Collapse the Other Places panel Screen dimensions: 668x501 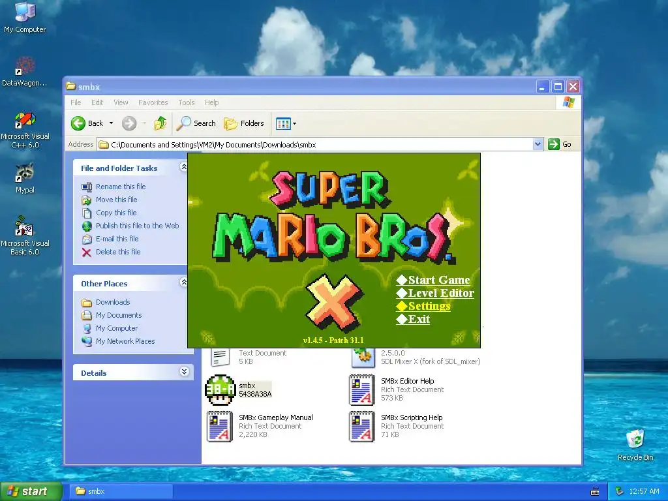coord(183,282)
